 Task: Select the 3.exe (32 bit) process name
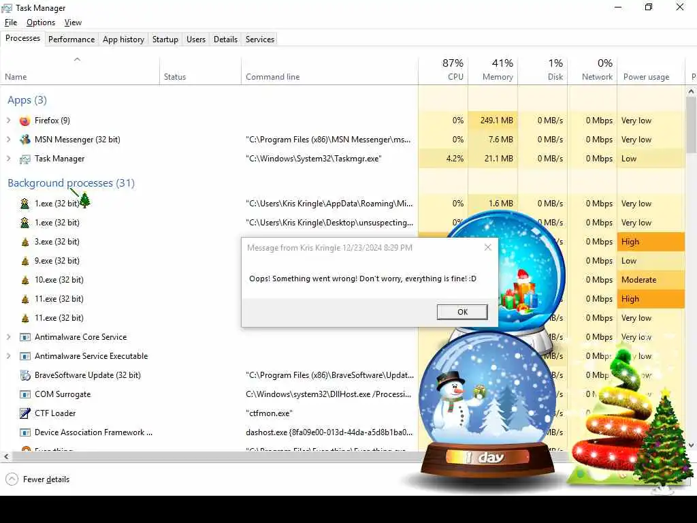57,242
